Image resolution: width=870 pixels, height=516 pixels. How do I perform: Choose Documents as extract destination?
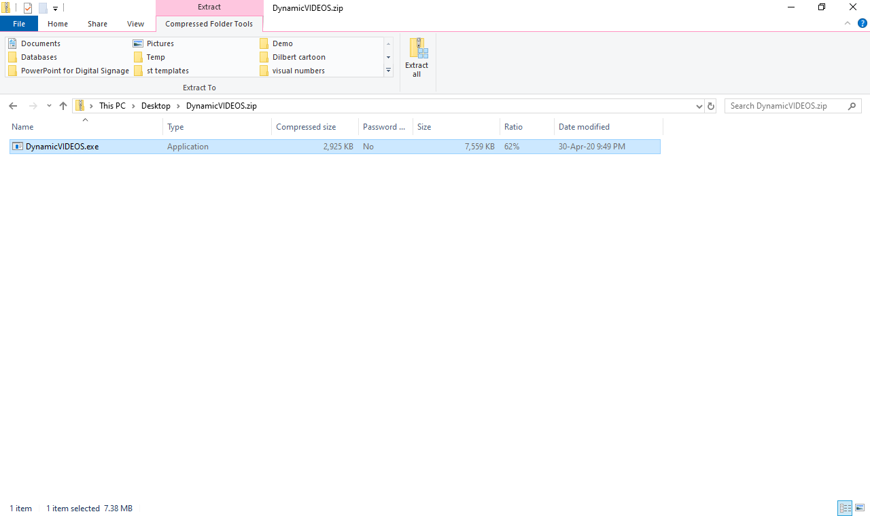[x=34, y=43]
